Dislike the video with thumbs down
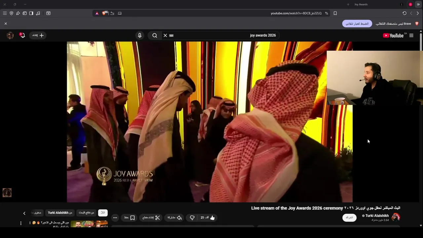 coord(192,218)
